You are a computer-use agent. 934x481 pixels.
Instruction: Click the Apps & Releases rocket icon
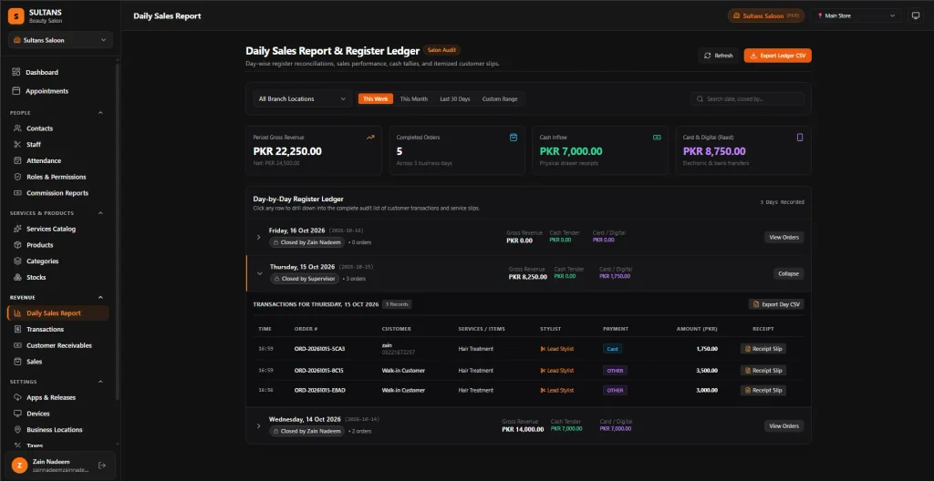(16, 397)
